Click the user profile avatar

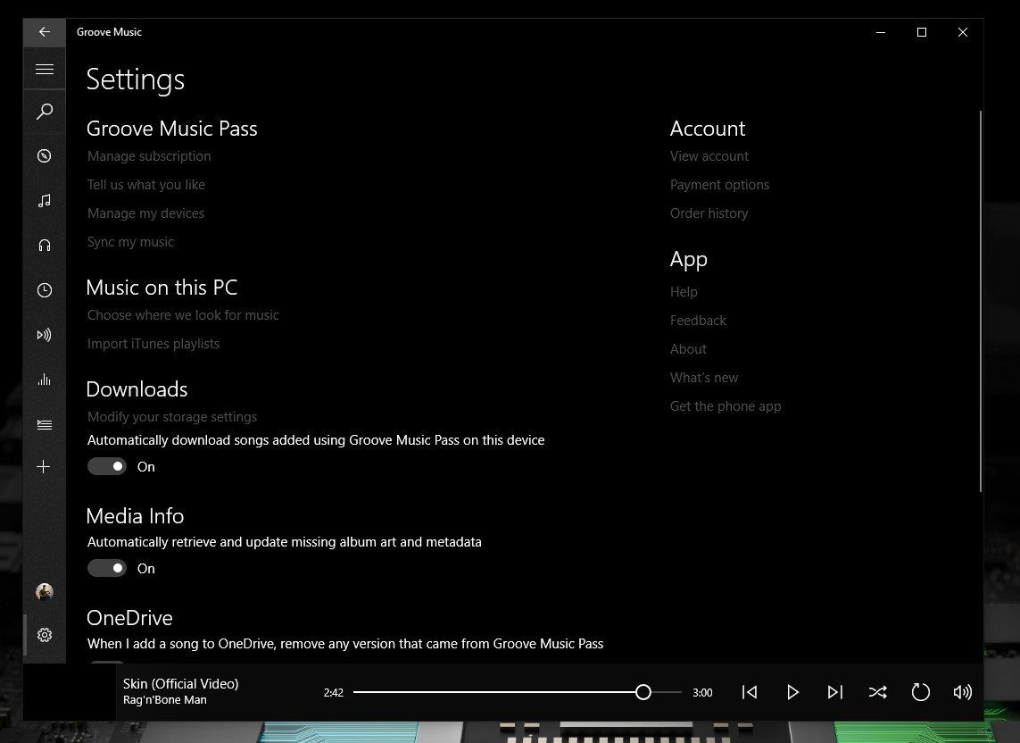[44, 591]
